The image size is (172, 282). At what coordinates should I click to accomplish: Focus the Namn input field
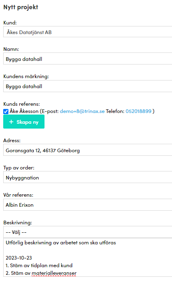coord(88,58)
